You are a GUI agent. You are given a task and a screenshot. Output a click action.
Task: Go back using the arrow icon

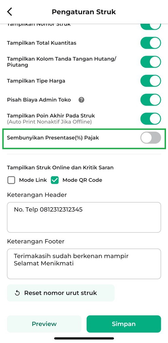pyautogui.click(x=10, y=12)
